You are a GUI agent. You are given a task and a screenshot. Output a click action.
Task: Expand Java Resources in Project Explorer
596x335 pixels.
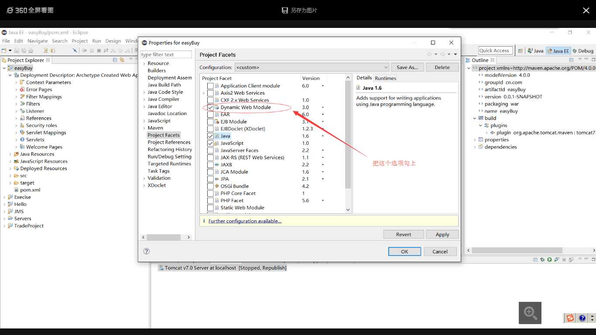pos(10,154)
